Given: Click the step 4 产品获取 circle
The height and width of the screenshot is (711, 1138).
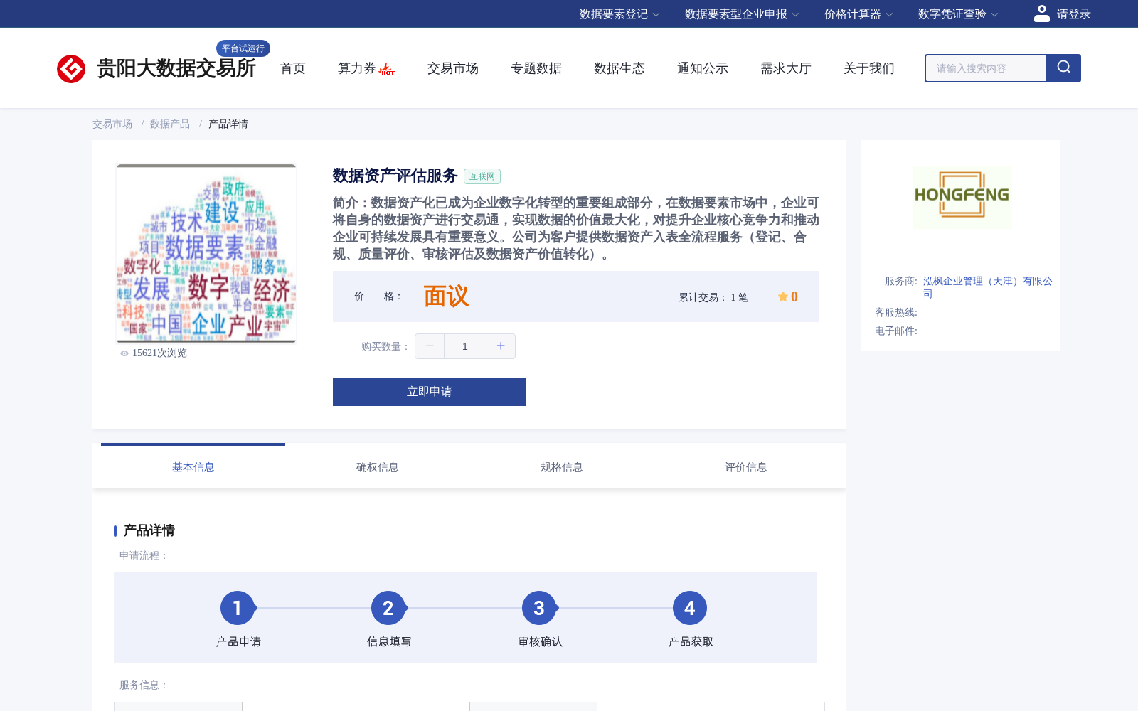Looking at the screenshot, I should pyautogui.click(x=690, y=608).
